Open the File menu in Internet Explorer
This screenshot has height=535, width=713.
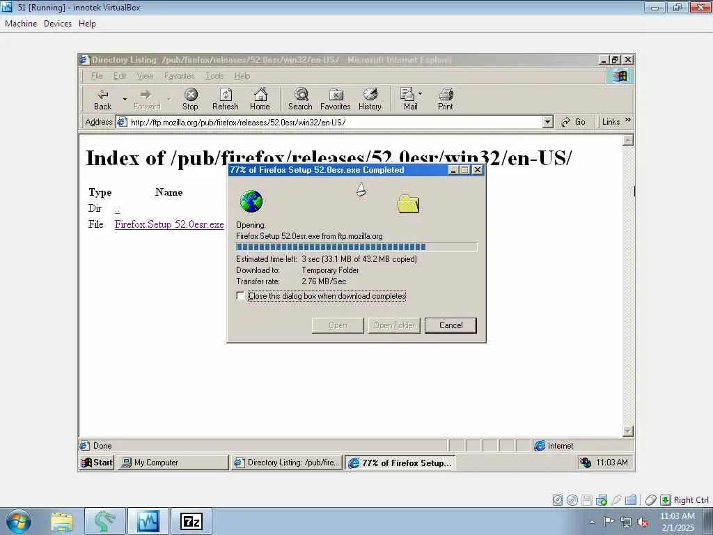pos(97,76)
